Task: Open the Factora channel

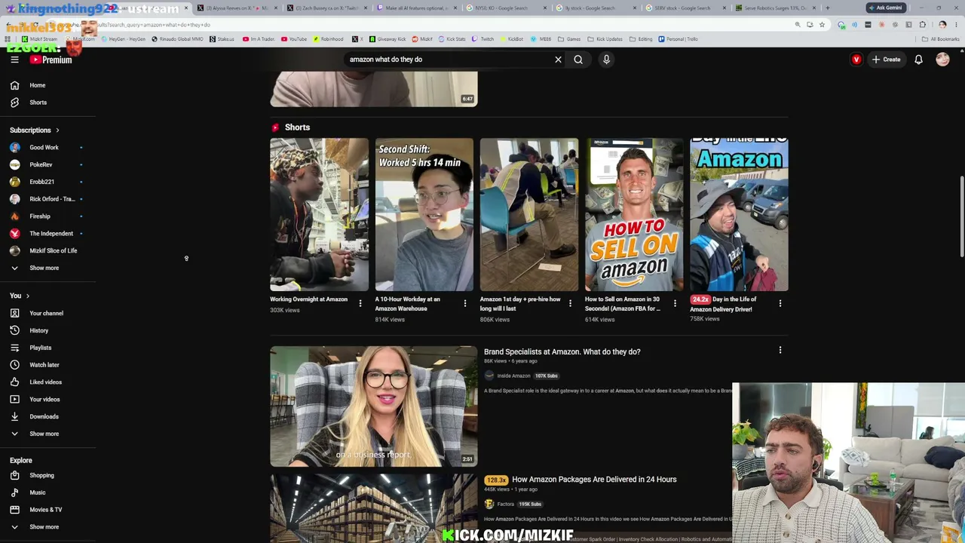Action: pyautogui.click(x=505, y=504)
